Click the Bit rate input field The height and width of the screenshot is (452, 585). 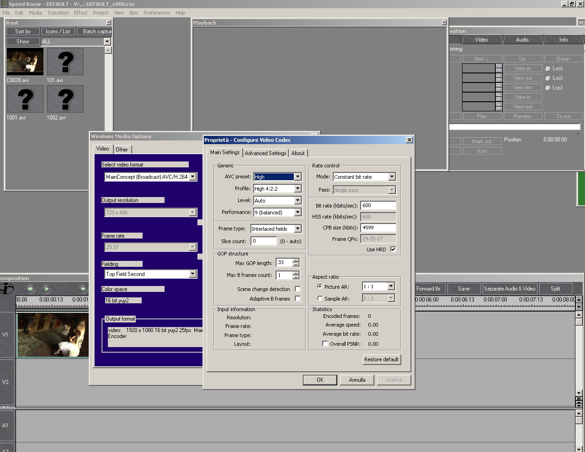[x=378, y=206]
